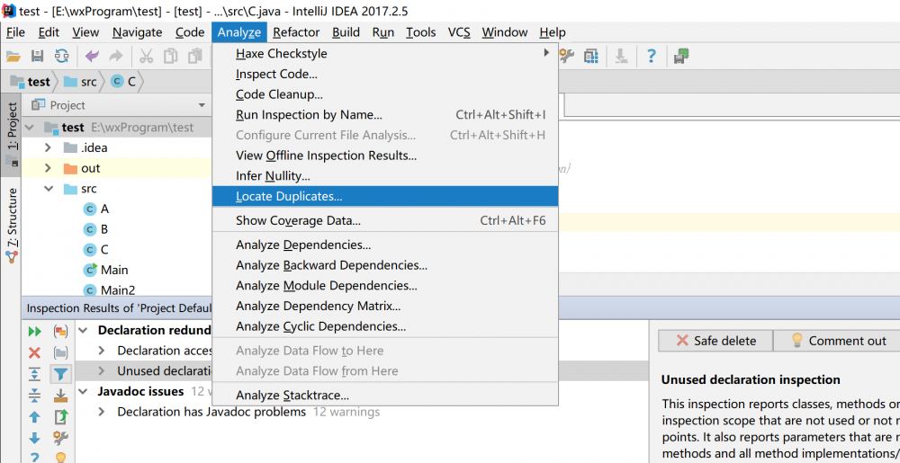
Task: Open the VCS menu
Action: point(459,32)
